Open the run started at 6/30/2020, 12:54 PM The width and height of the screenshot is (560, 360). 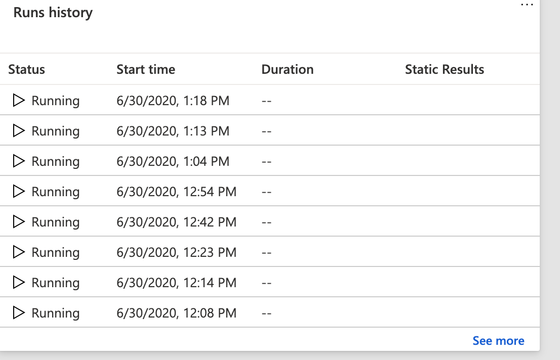click(x=176, y=192)
